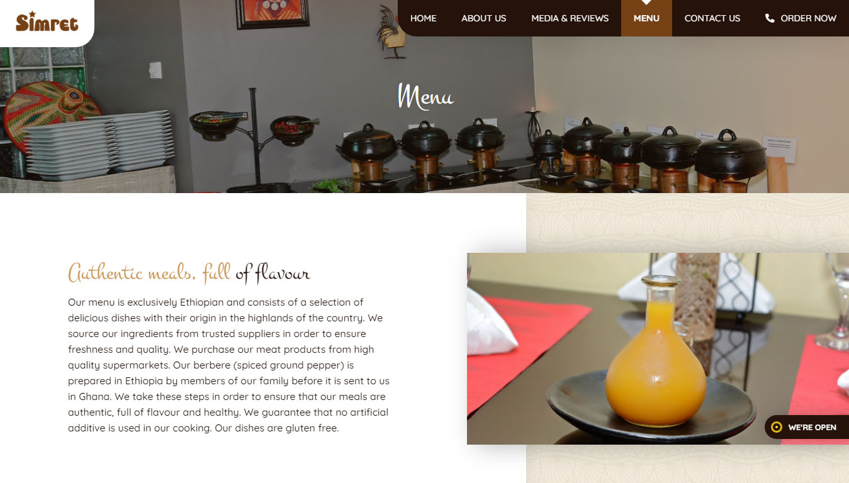Click the orange juice bottle photo
This screenshot has width=849, height=483.
click(x=658, y=348)
